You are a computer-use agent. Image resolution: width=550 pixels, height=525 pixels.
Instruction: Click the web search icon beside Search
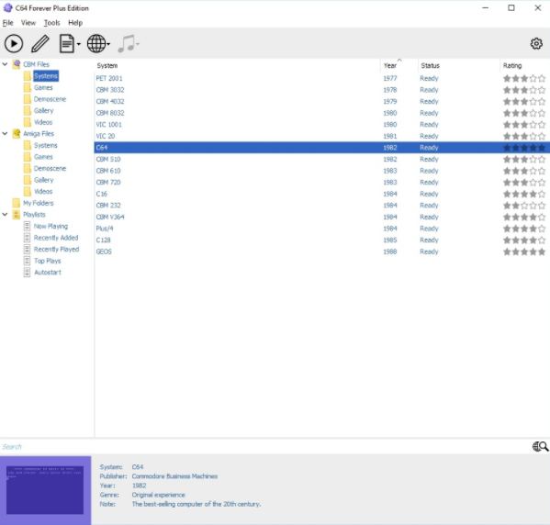click(x=540, y=446)
